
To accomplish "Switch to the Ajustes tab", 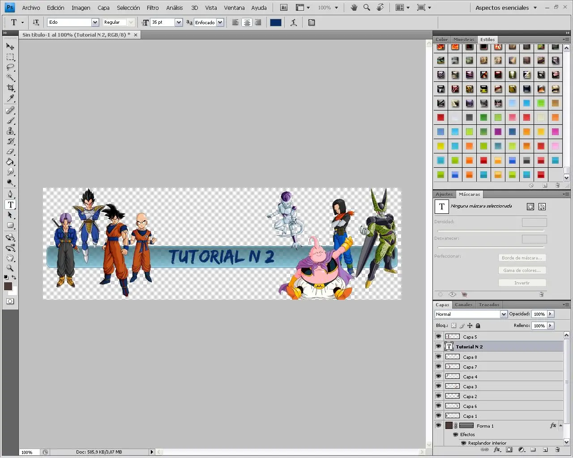I will (x=444, y=194).
